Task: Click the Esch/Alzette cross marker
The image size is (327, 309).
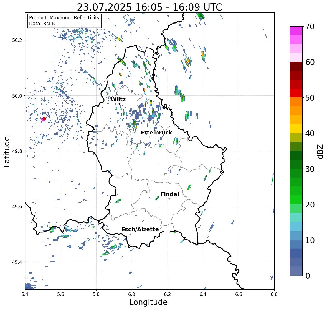Action: pyautogui.click(x=130, y=234)
